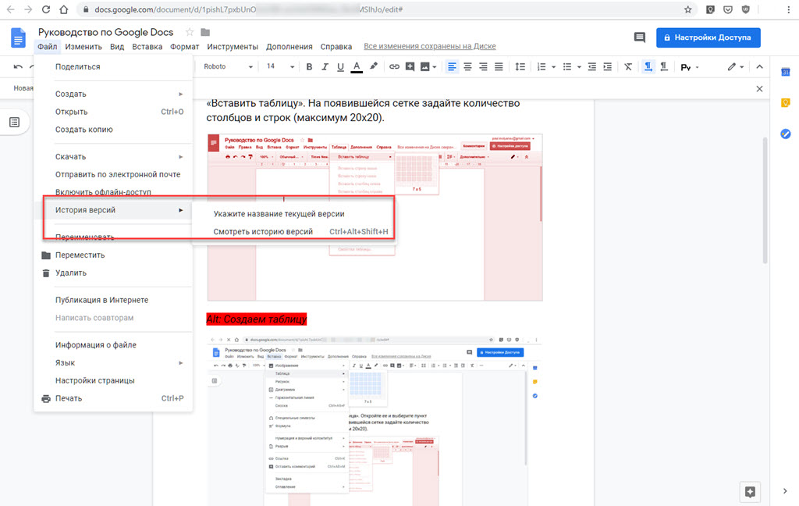Open the Вставка menu
The image size is (799, 506).
point(147,47)
